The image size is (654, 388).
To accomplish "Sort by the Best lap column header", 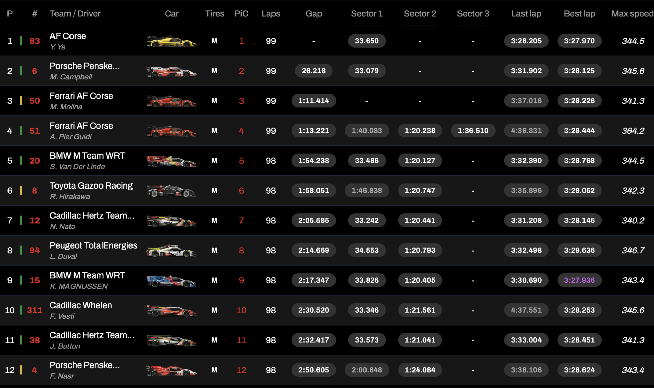I will pos(579,14).
